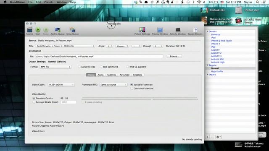The image size is (269, 151).
Task: Open the Activity Window
Action: point(178,31)
